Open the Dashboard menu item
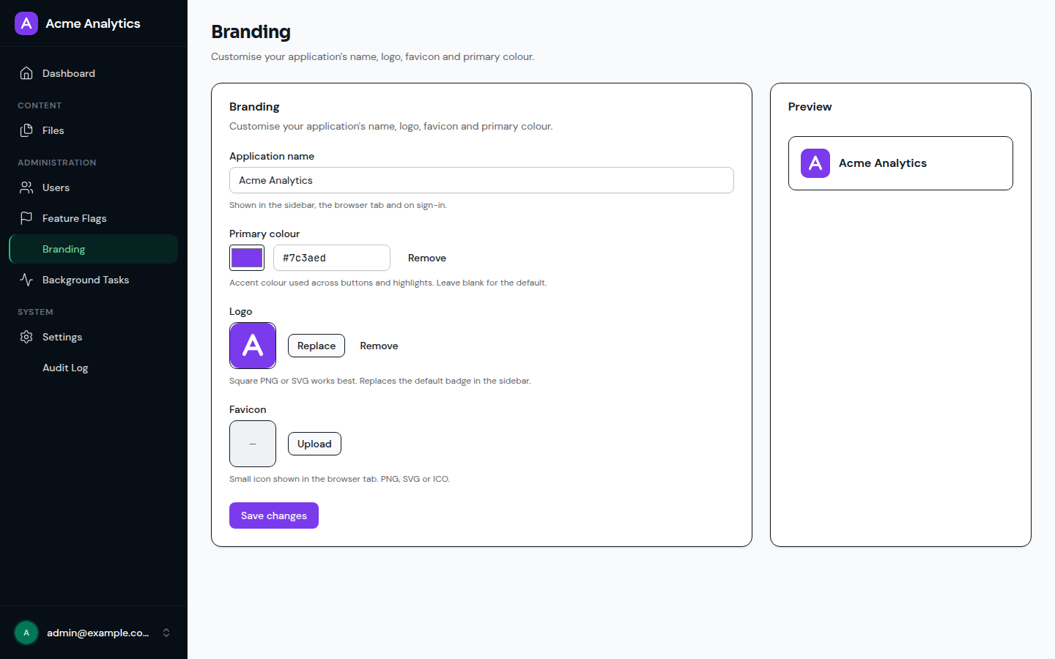 [94, 73]
